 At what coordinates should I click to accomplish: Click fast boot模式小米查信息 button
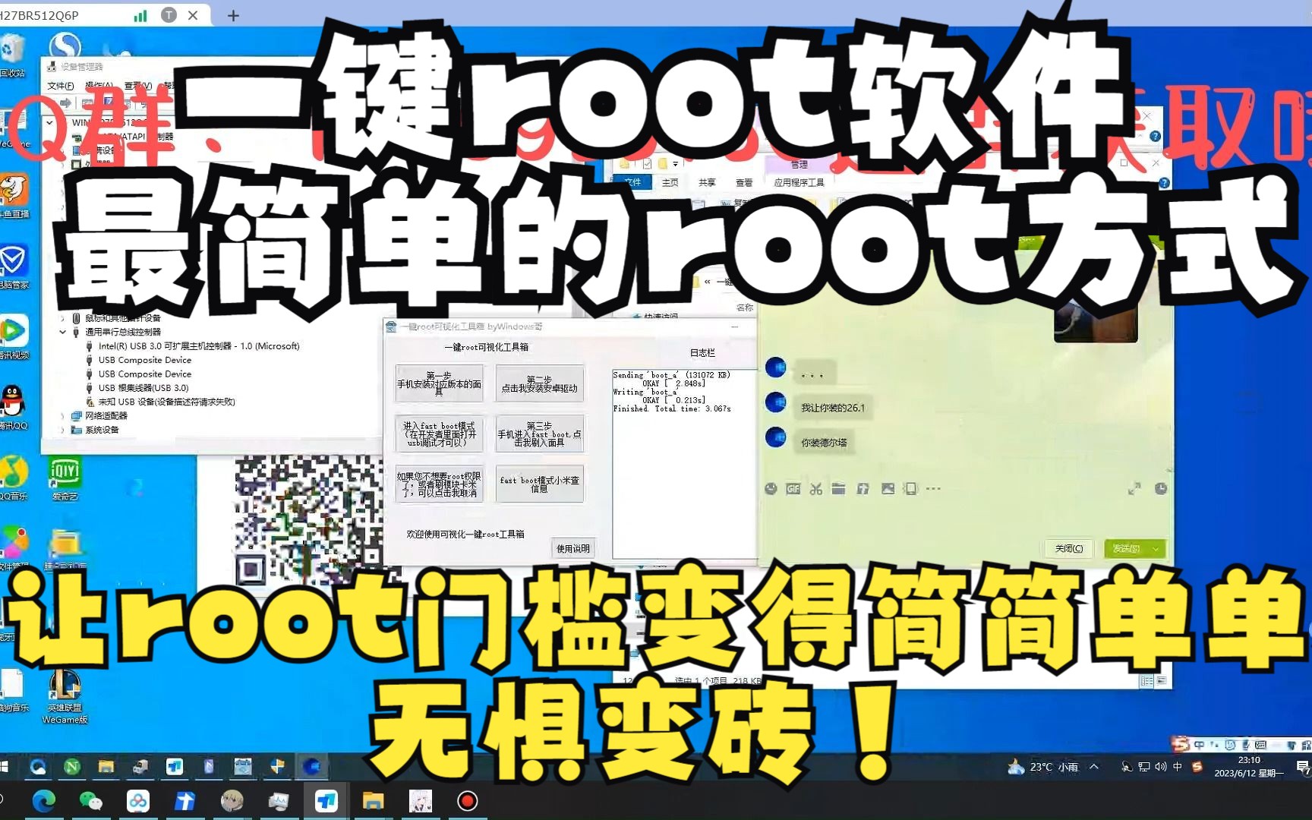pos(539,484)
